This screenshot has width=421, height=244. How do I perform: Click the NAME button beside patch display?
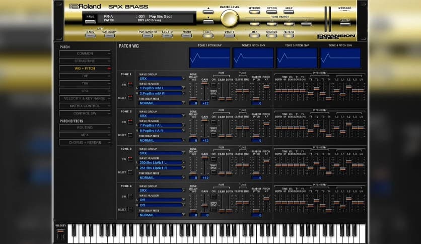click(x=91, y=21)
